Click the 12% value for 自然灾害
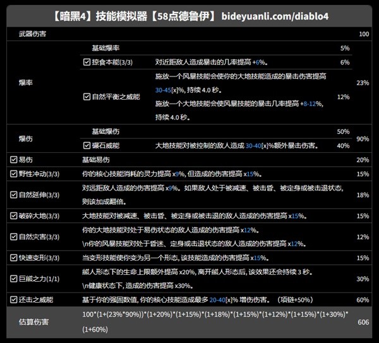The width and height of the screenshot is (379, 343). (x=363, y=237)
